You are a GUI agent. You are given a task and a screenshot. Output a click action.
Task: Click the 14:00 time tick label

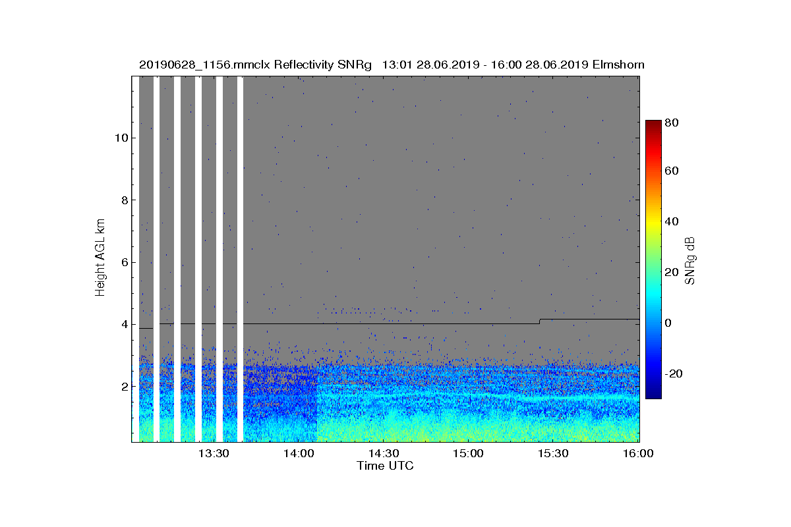tap(299, 454)
